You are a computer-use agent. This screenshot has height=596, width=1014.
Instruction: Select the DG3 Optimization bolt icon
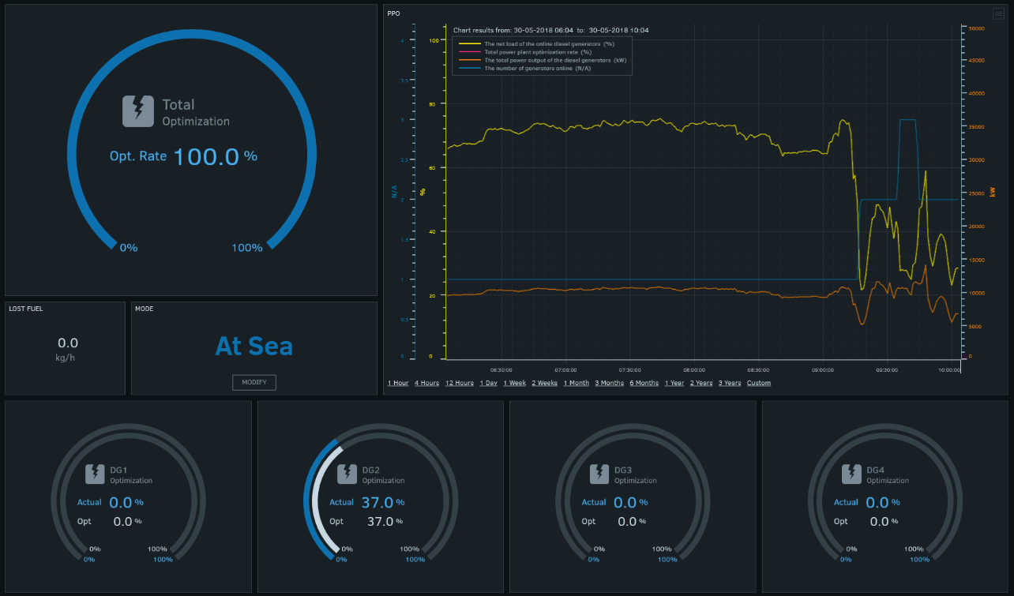tap(599, 474)
